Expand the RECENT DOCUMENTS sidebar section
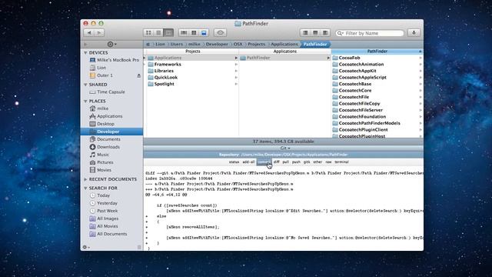The width and height of the screenshot is (492, 277). click(85, 179)
